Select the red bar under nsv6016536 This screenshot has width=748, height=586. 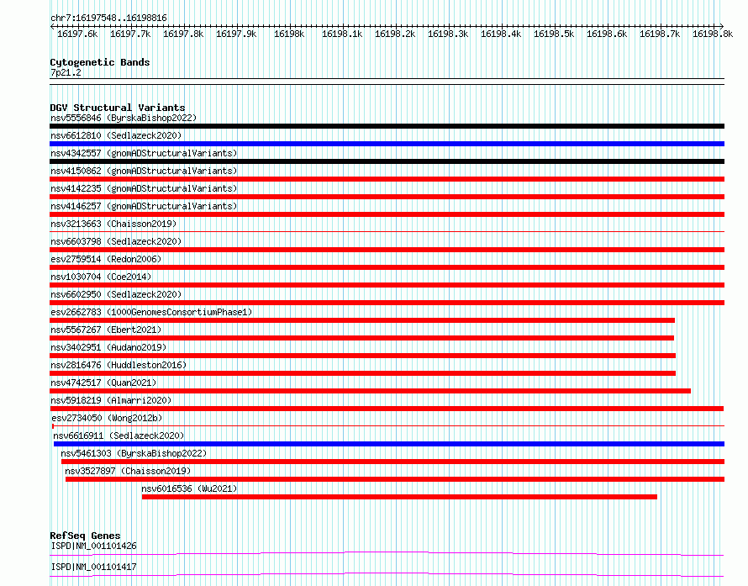coord(400,497)
